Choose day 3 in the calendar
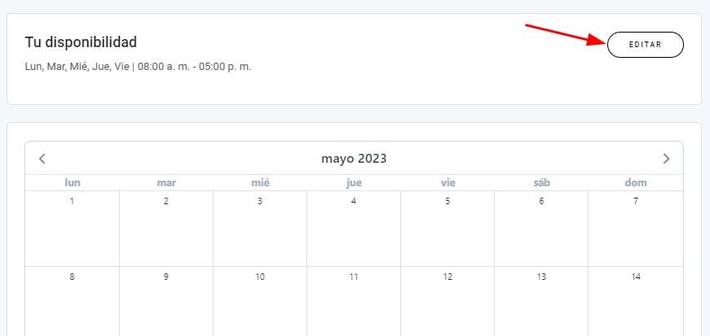Image resolution: width=710 pixels, height=336 pixels. pos(260,228)
